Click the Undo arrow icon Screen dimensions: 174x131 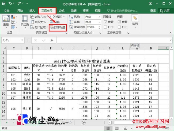click(10, 3)
